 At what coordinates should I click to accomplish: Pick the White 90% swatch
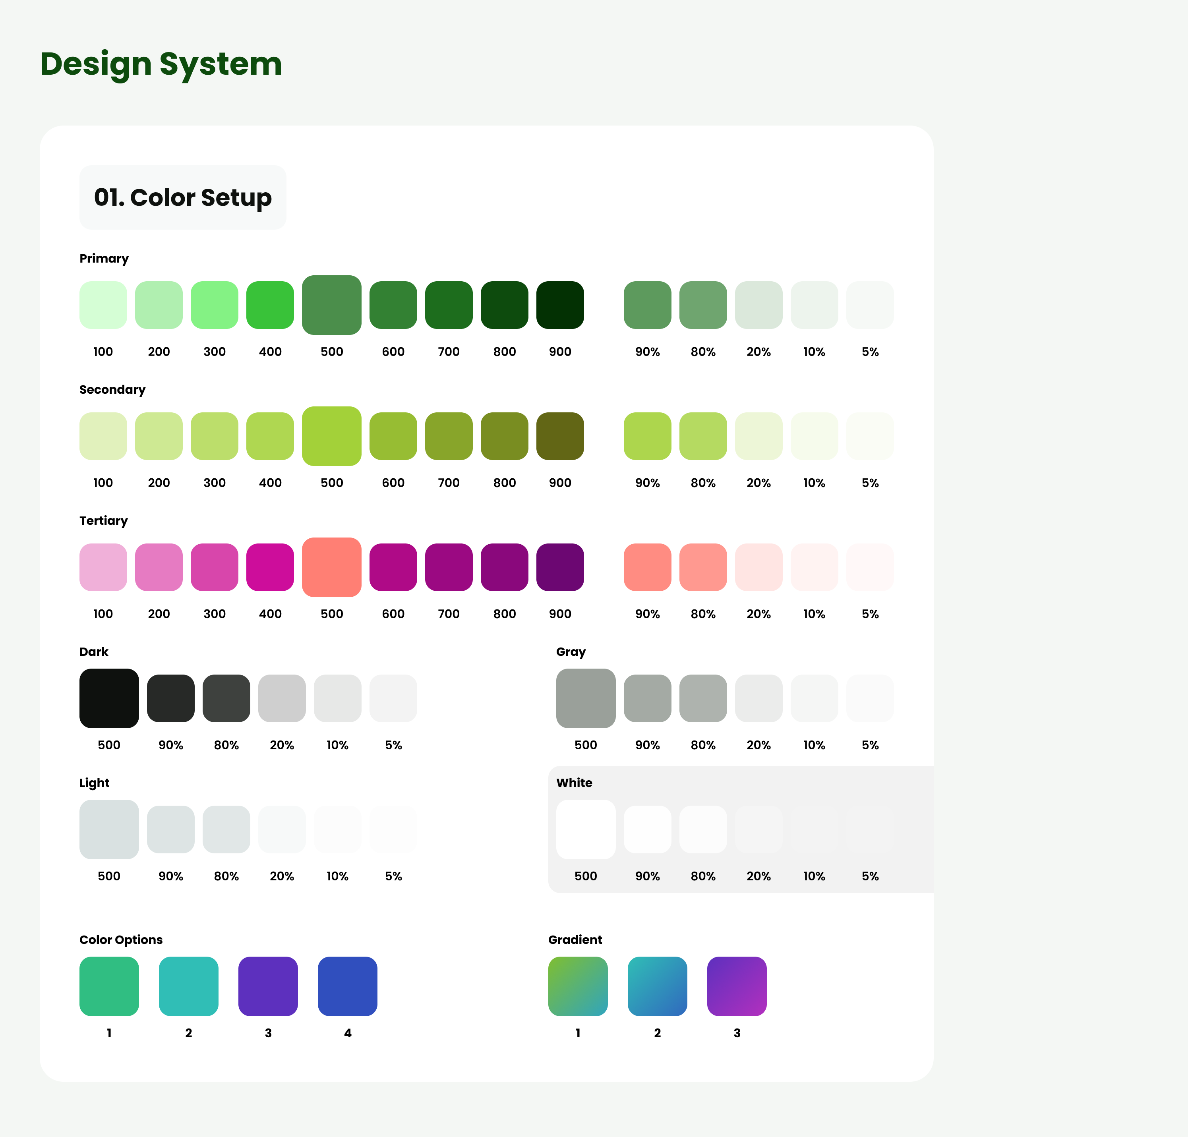647,830
